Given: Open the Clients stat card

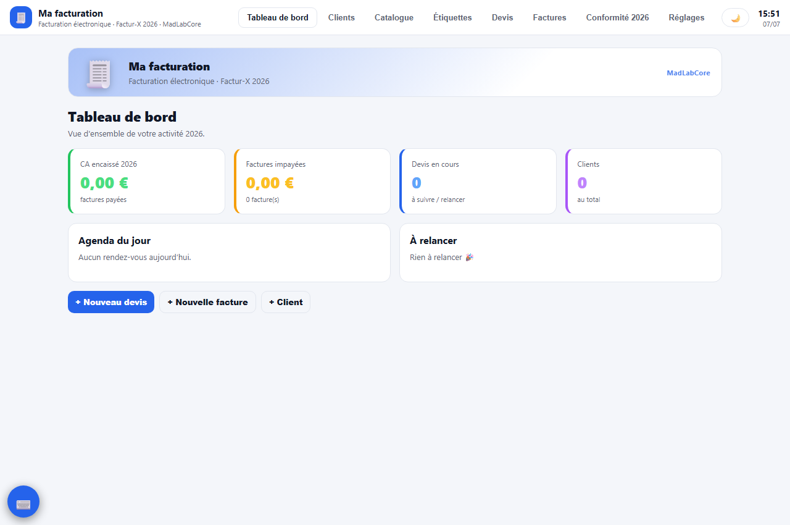Looking at the screenshot, I should tap(644, 181).
